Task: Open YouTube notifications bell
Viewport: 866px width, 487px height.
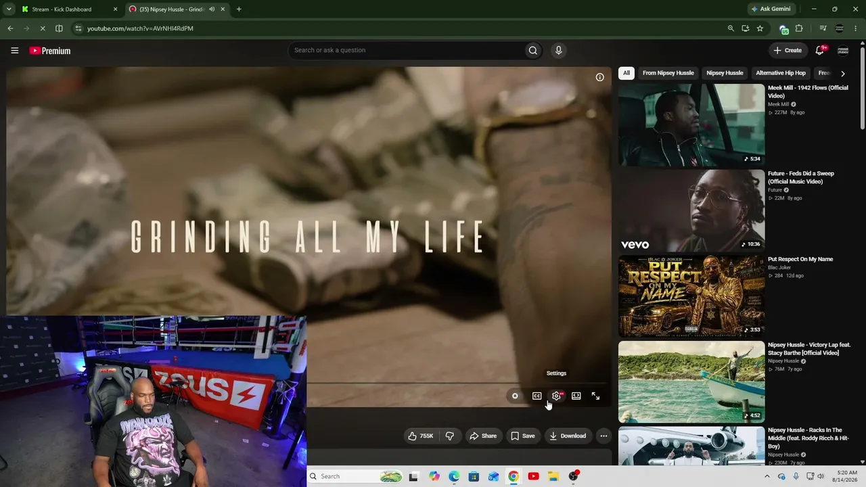Action: (x=820, y=50)
